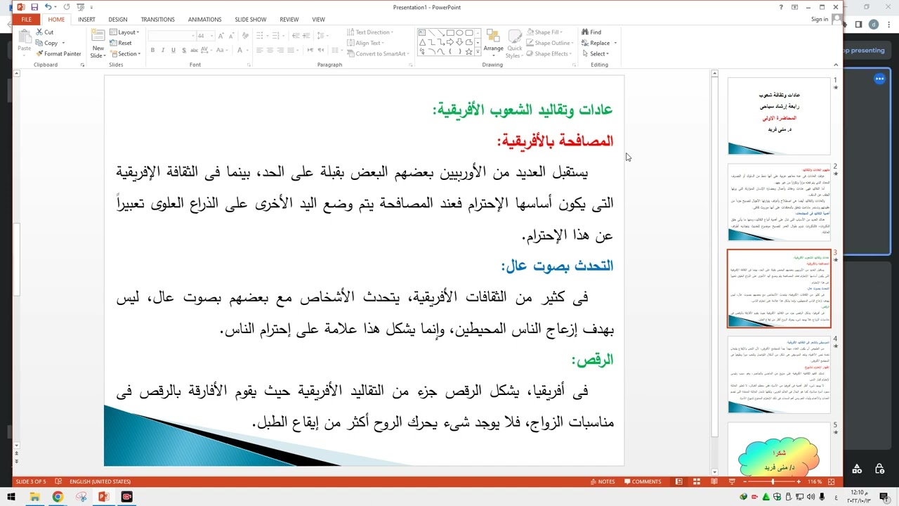Expand the shapes gallery
The width and height of the screenshot is (899, 506).
tap(478, 52)
